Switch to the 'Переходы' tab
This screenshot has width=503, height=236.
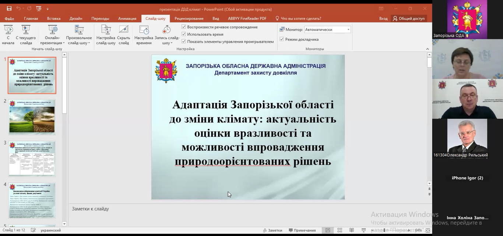(100, 19)
